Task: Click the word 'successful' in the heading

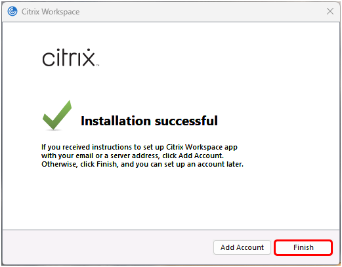Action: [x=186, y=121]
